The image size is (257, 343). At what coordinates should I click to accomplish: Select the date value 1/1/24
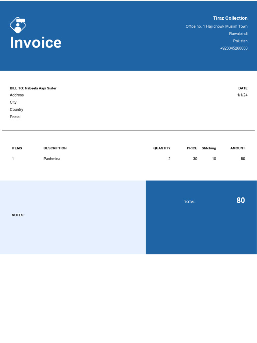point(242,95)
